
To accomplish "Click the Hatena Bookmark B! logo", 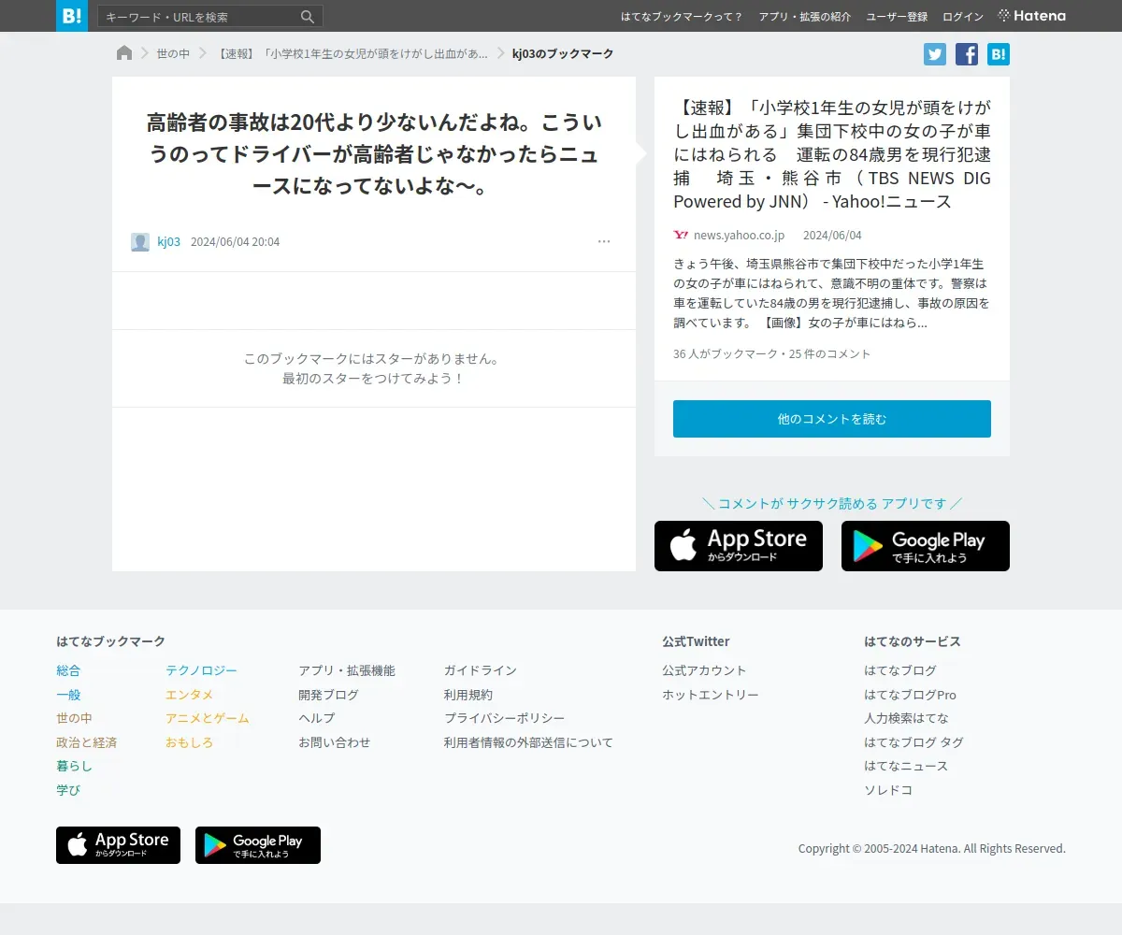I will [x=72, y=16].
